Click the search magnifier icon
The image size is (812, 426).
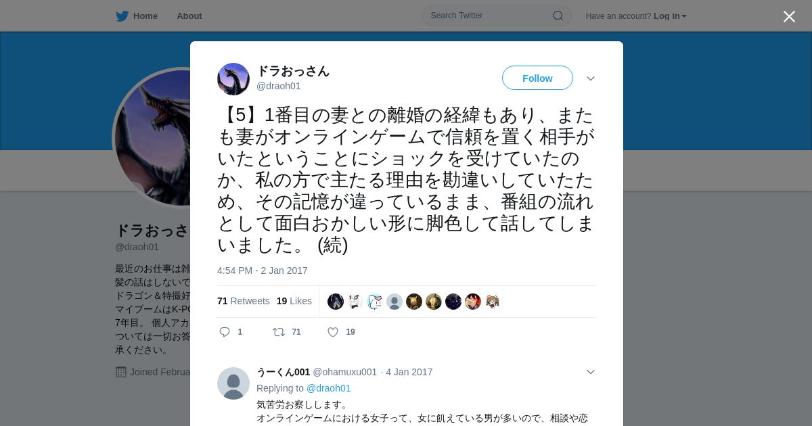click(558, 16)
